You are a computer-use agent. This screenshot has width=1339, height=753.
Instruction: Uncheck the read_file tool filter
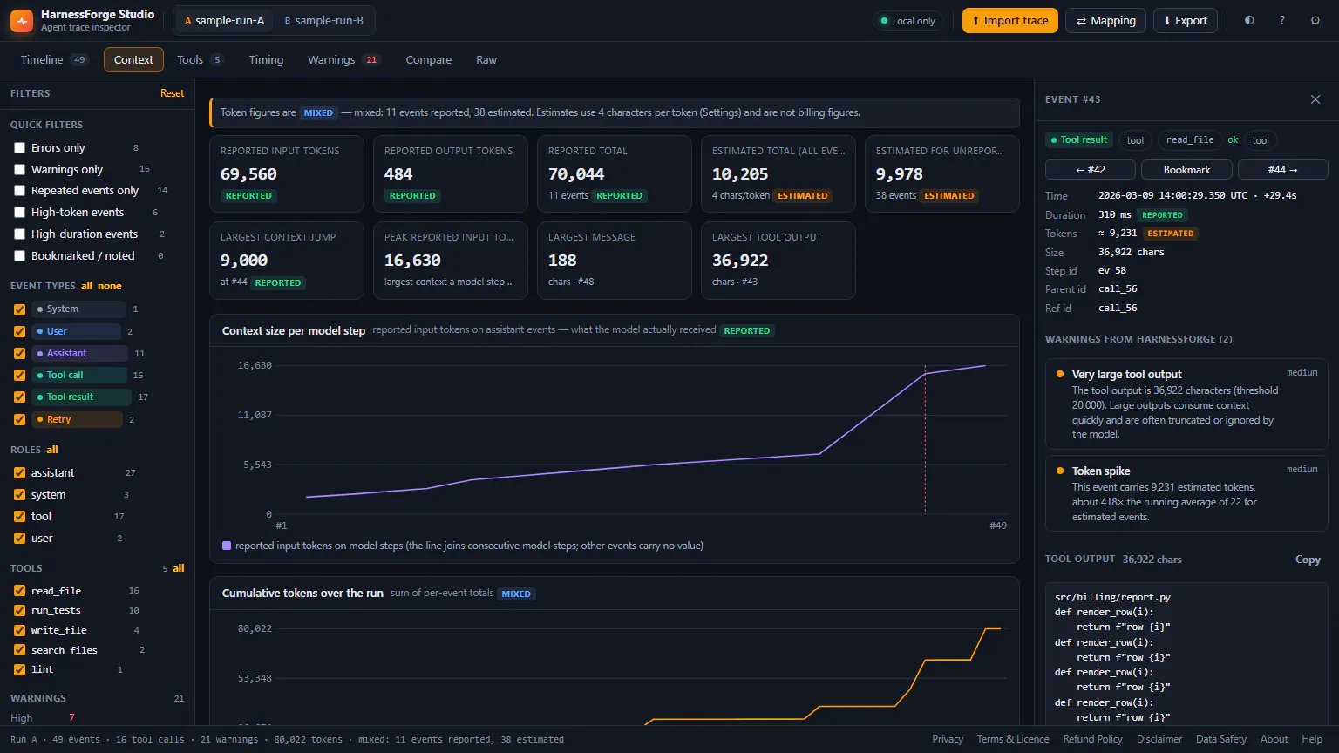19,591
